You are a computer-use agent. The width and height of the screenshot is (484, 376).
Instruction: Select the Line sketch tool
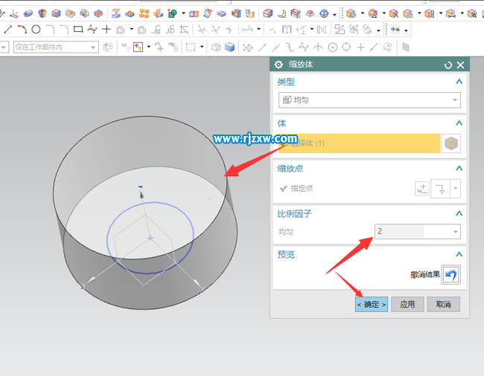click(7, 29)
